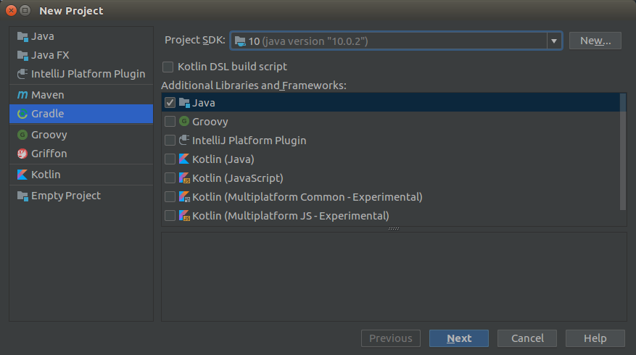Open the Project SDK dropdown arrow
The width and height of the screenshot is (636, 355).
[x=553, y=41]
